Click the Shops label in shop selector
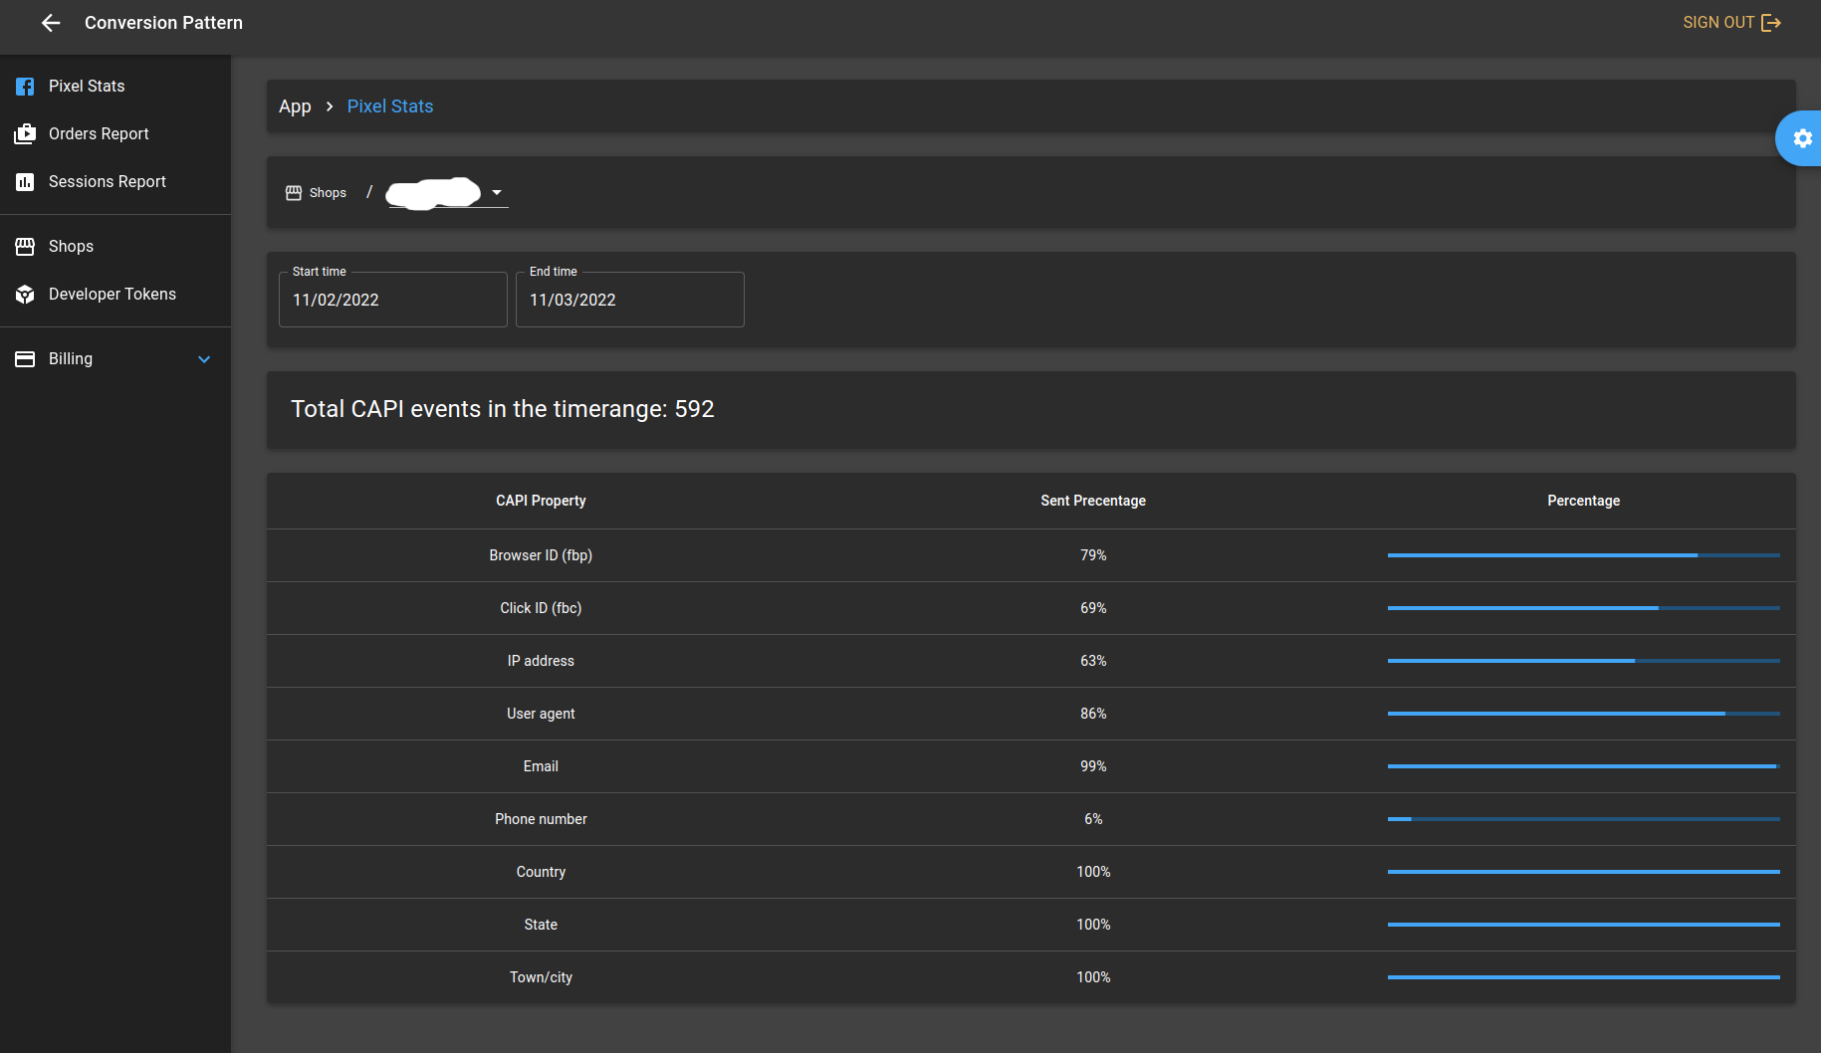The image size is (1821, 1053). pos(328,193)
